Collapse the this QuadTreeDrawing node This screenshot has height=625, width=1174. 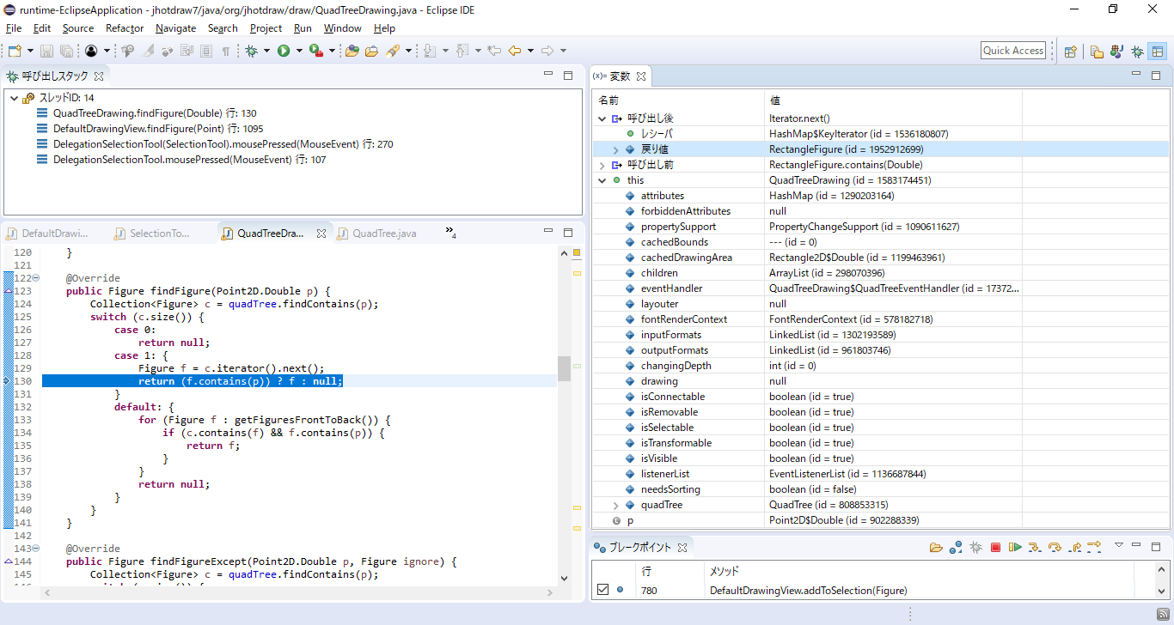coord(602,180)
